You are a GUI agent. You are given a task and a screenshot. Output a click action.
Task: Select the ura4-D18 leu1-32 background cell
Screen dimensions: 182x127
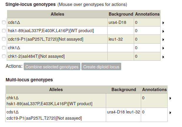point(123,115)
